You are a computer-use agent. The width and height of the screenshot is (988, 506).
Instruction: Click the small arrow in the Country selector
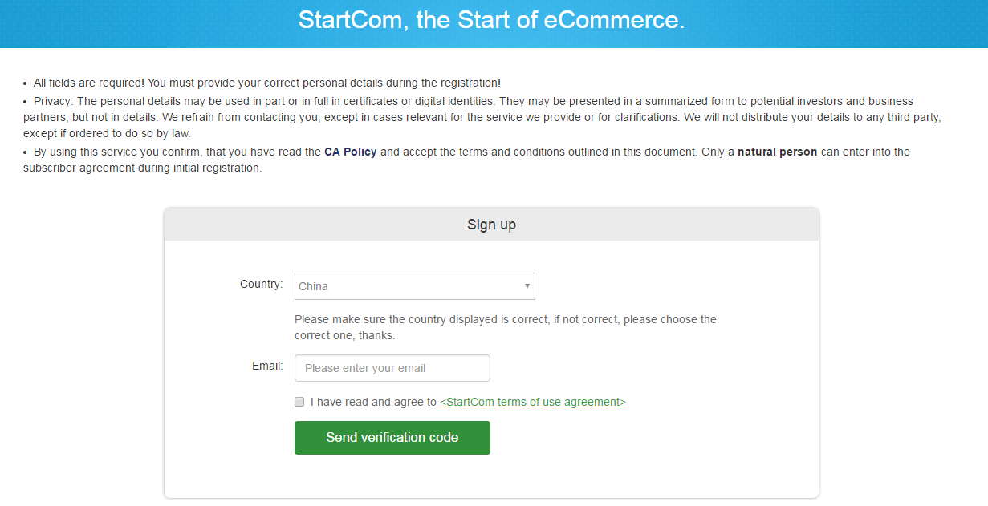tap(527, 286)
